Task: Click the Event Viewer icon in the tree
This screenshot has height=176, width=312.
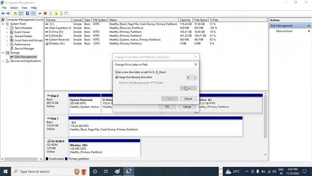Action: click(x=12, y=32)
